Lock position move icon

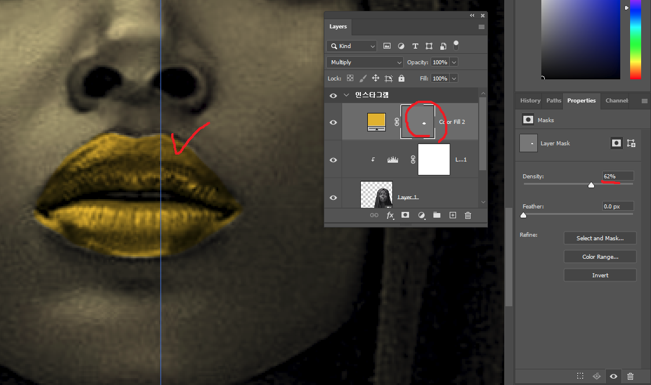pyautogui.click(x=376, y=78)
